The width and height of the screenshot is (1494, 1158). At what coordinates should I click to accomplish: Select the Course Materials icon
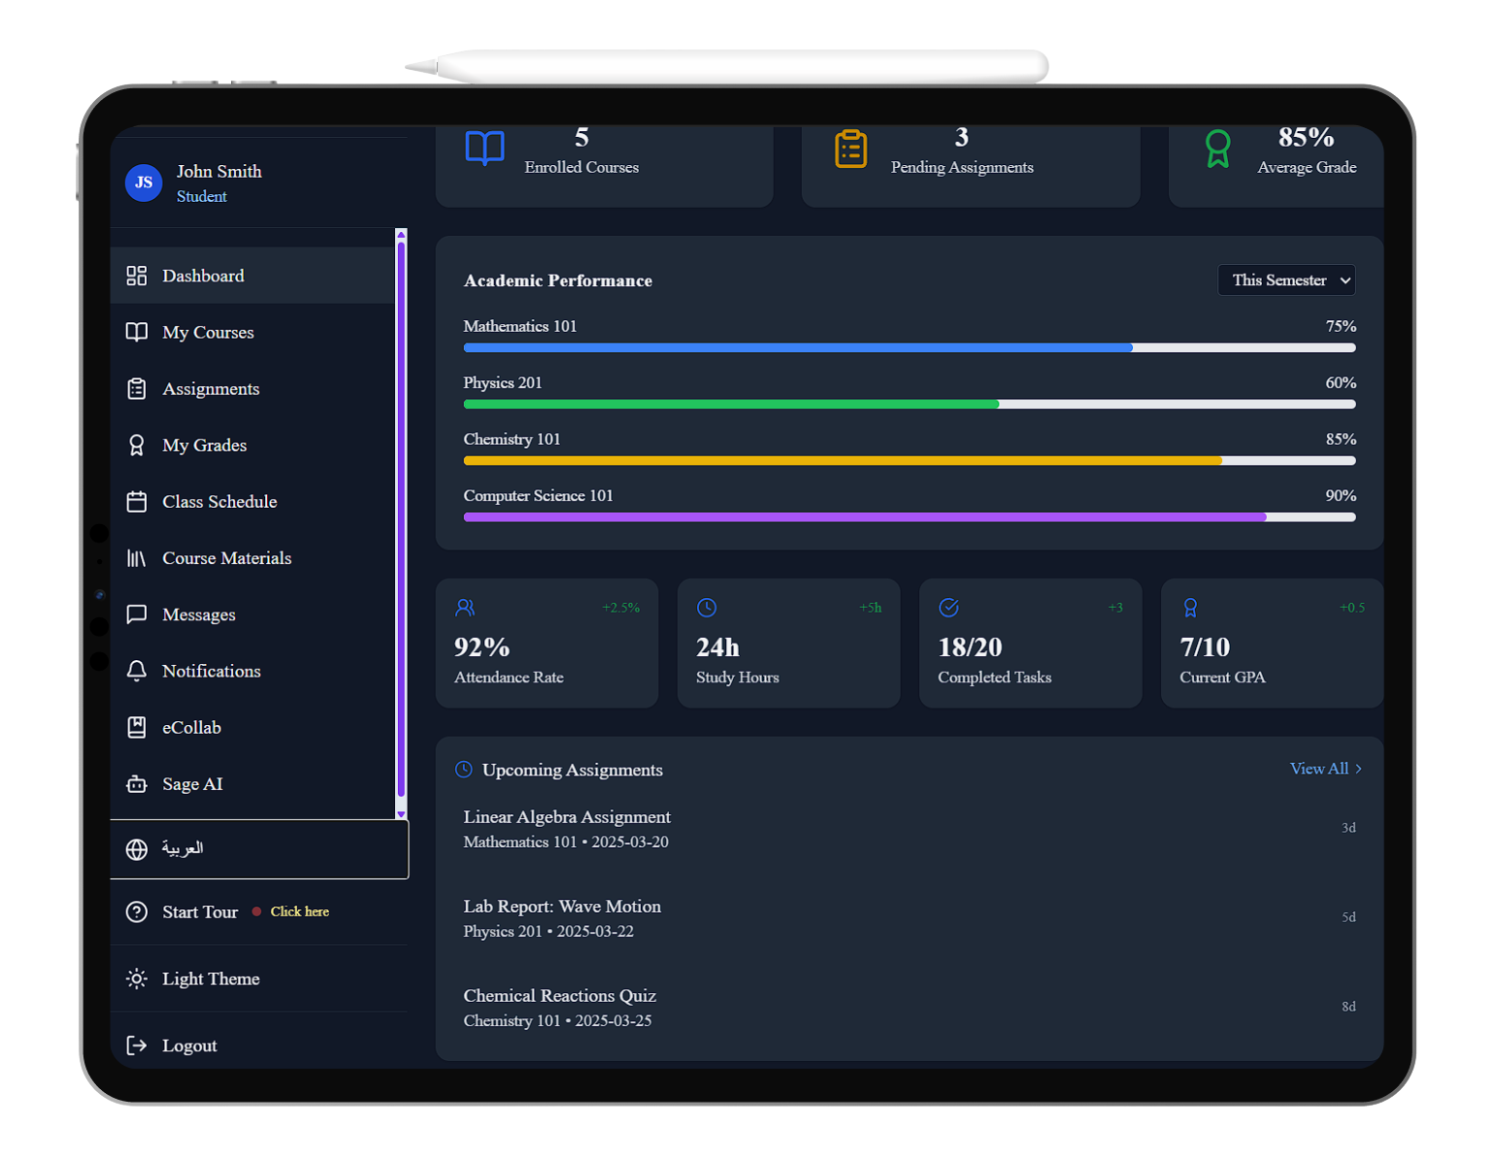(x=137, y=557)
